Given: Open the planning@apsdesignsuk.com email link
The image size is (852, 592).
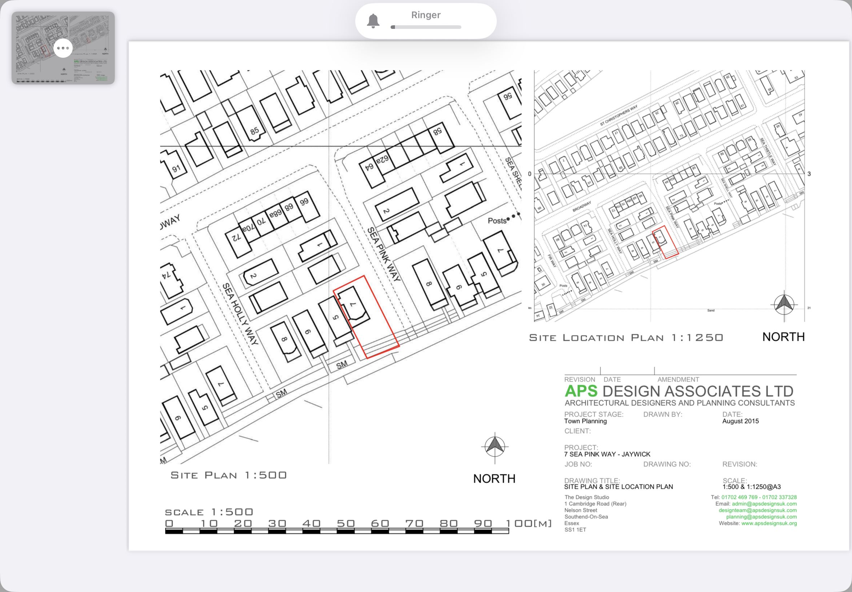Looking at the screenshot, I should point(761,517).
